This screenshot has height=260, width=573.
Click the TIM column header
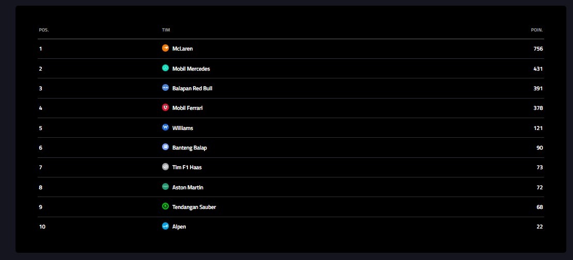click(166, 30)
